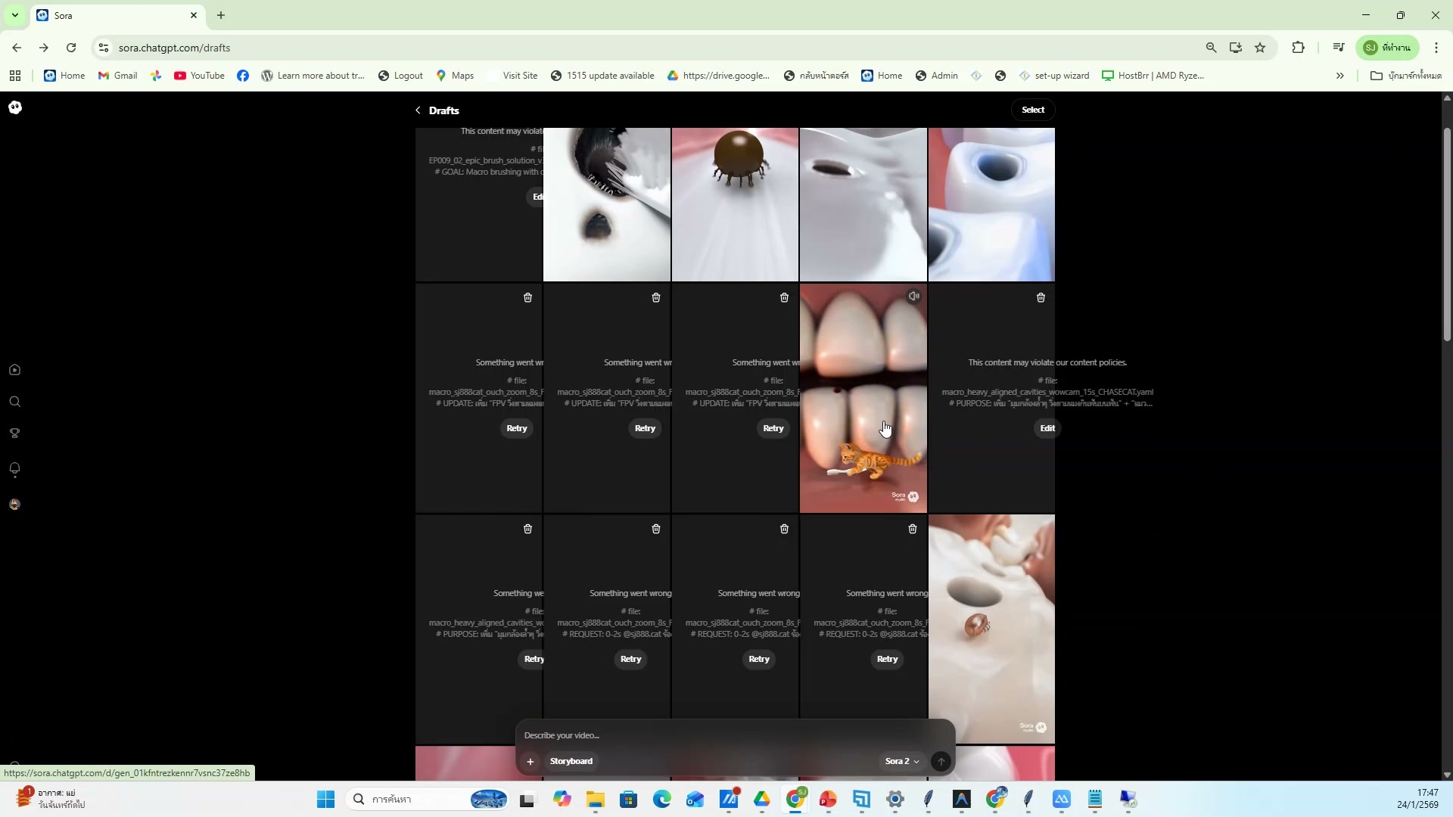This screenshot has width=1453, height=817.
Task: Open the profile avatar in sidebar
Action: tap(14, 505)
